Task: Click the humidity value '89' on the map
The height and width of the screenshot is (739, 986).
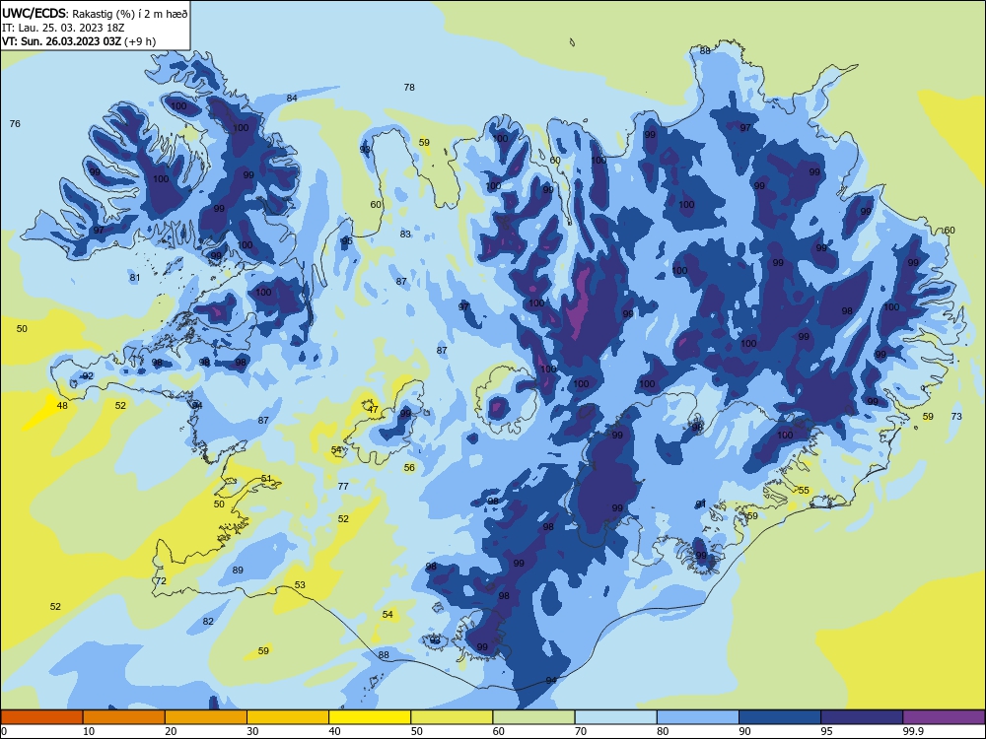Action: click(x=238, y=570)
